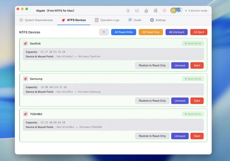Open the Guide tab
This screenshot has width=230, height=161.
coord(135,20)
